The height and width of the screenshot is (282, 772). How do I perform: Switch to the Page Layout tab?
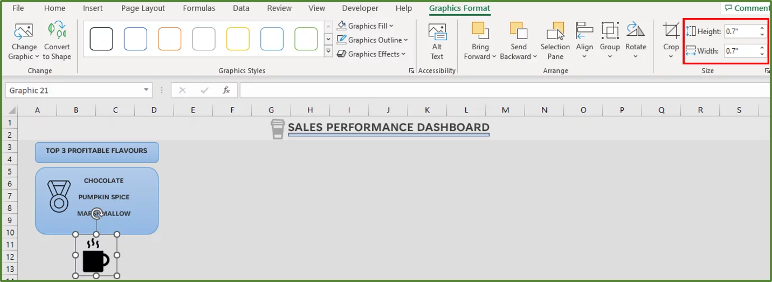pos(143,8)
